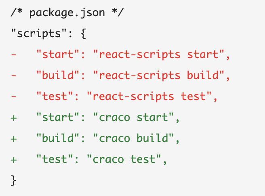Click the package.json comment line
Viewport: 265px width, 196px height.
click(x=67, y=13)
